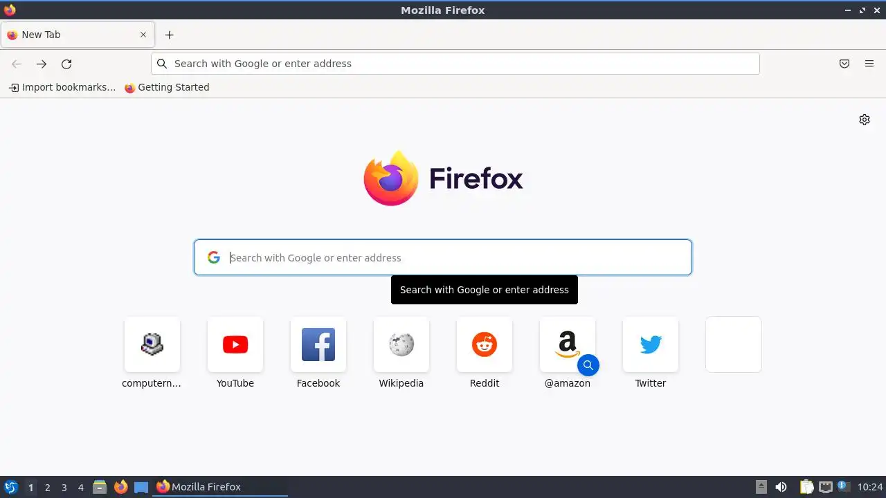Open the @amazon search shortcut tile
Image resolution: width=886 pixels, height=498 pixels.
coord(568,344)
